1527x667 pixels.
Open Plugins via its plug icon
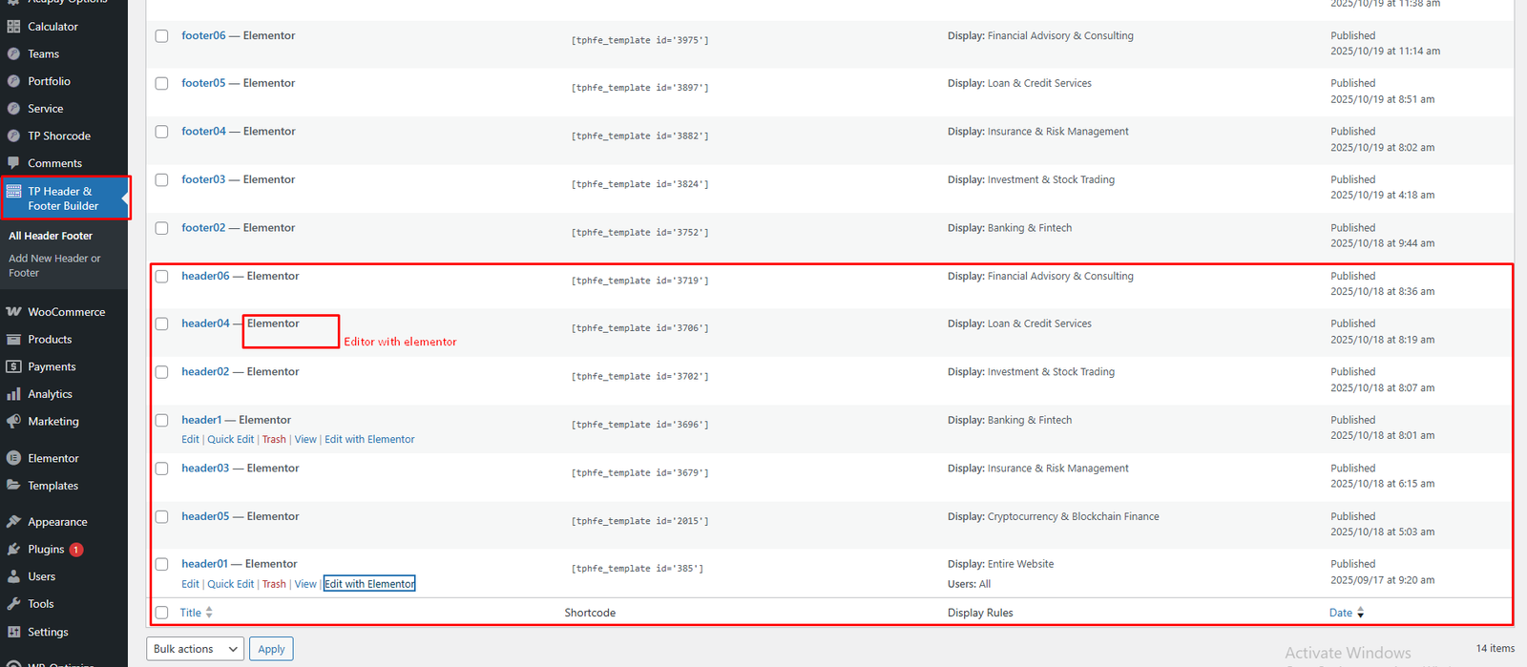13,550
